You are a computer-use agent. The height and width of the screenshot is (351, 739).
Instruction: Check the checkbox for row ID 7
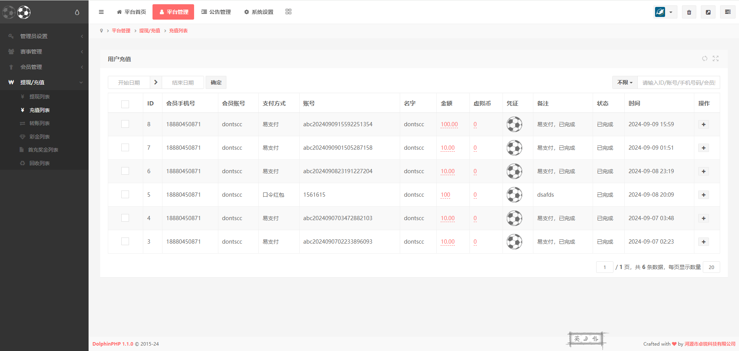pyautogui.click(x=125, y=148)
